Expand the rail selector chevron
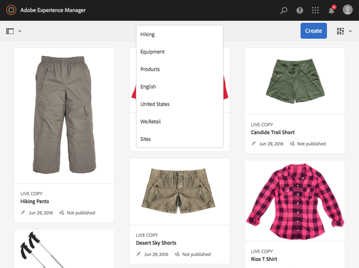The width and height of the screenshot is (359, 268). tap(20, 31)
